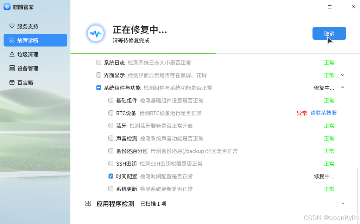
Task: Open the 服务支持 page
Action: (35, 26)
